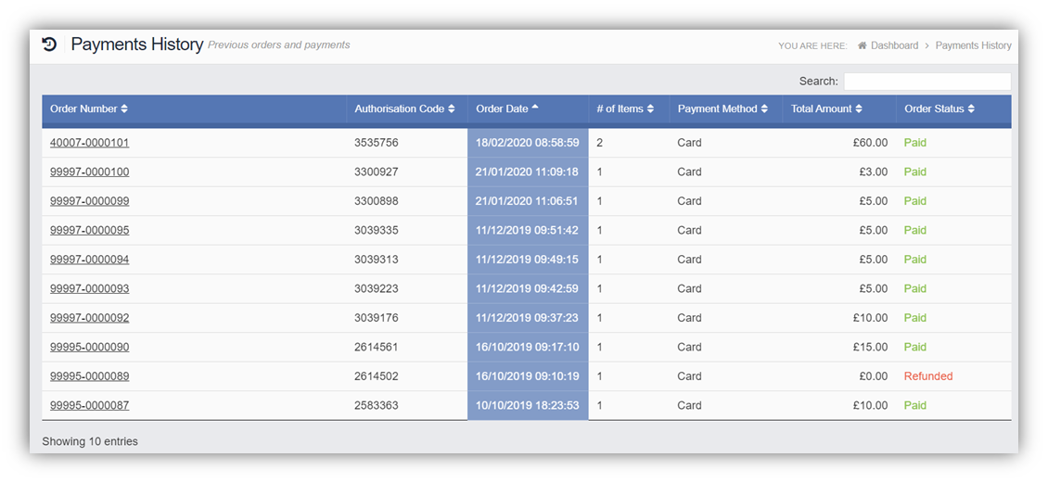The image size is (1048, 483).
Task: Open order 99995-0000089
Action: pos(90,376)
